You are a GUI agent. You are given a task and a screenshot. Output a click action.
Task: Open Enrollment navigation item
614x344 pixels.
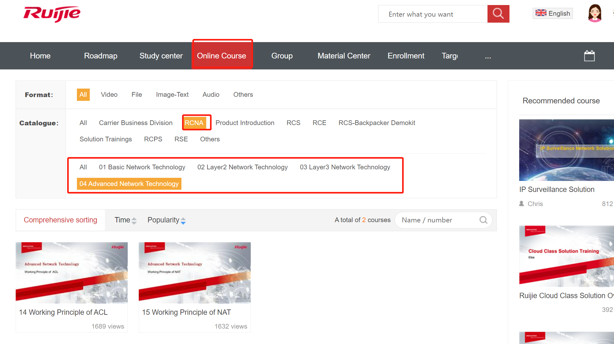[x=406, y=56]
